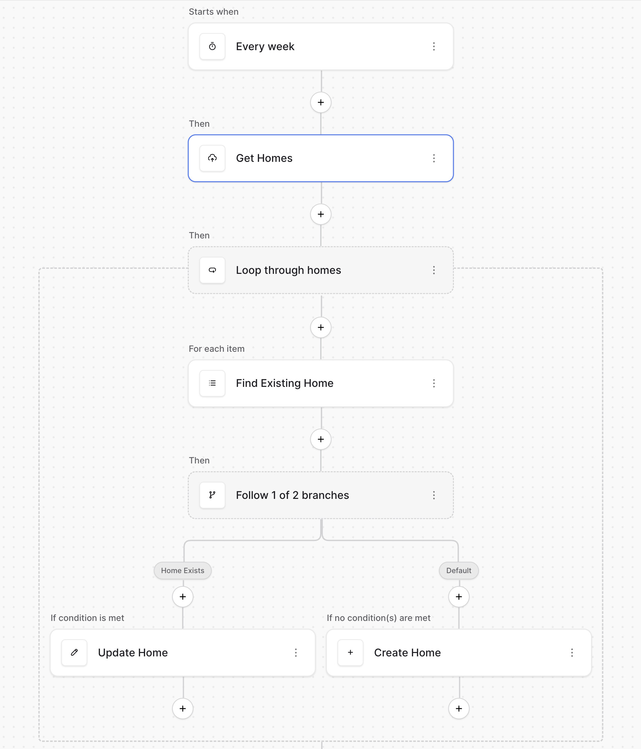Click the pencil icon on Update Home
This screenshot has width=641, height=749.
tap(74, 652)
